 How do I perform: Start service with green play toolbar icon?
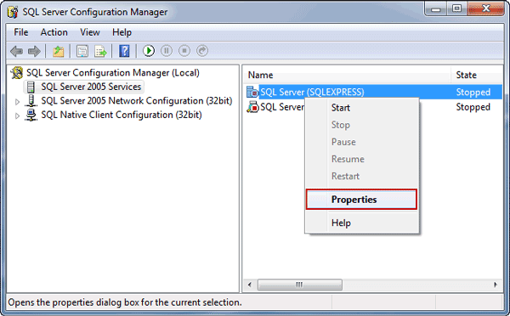coord(149,51)
